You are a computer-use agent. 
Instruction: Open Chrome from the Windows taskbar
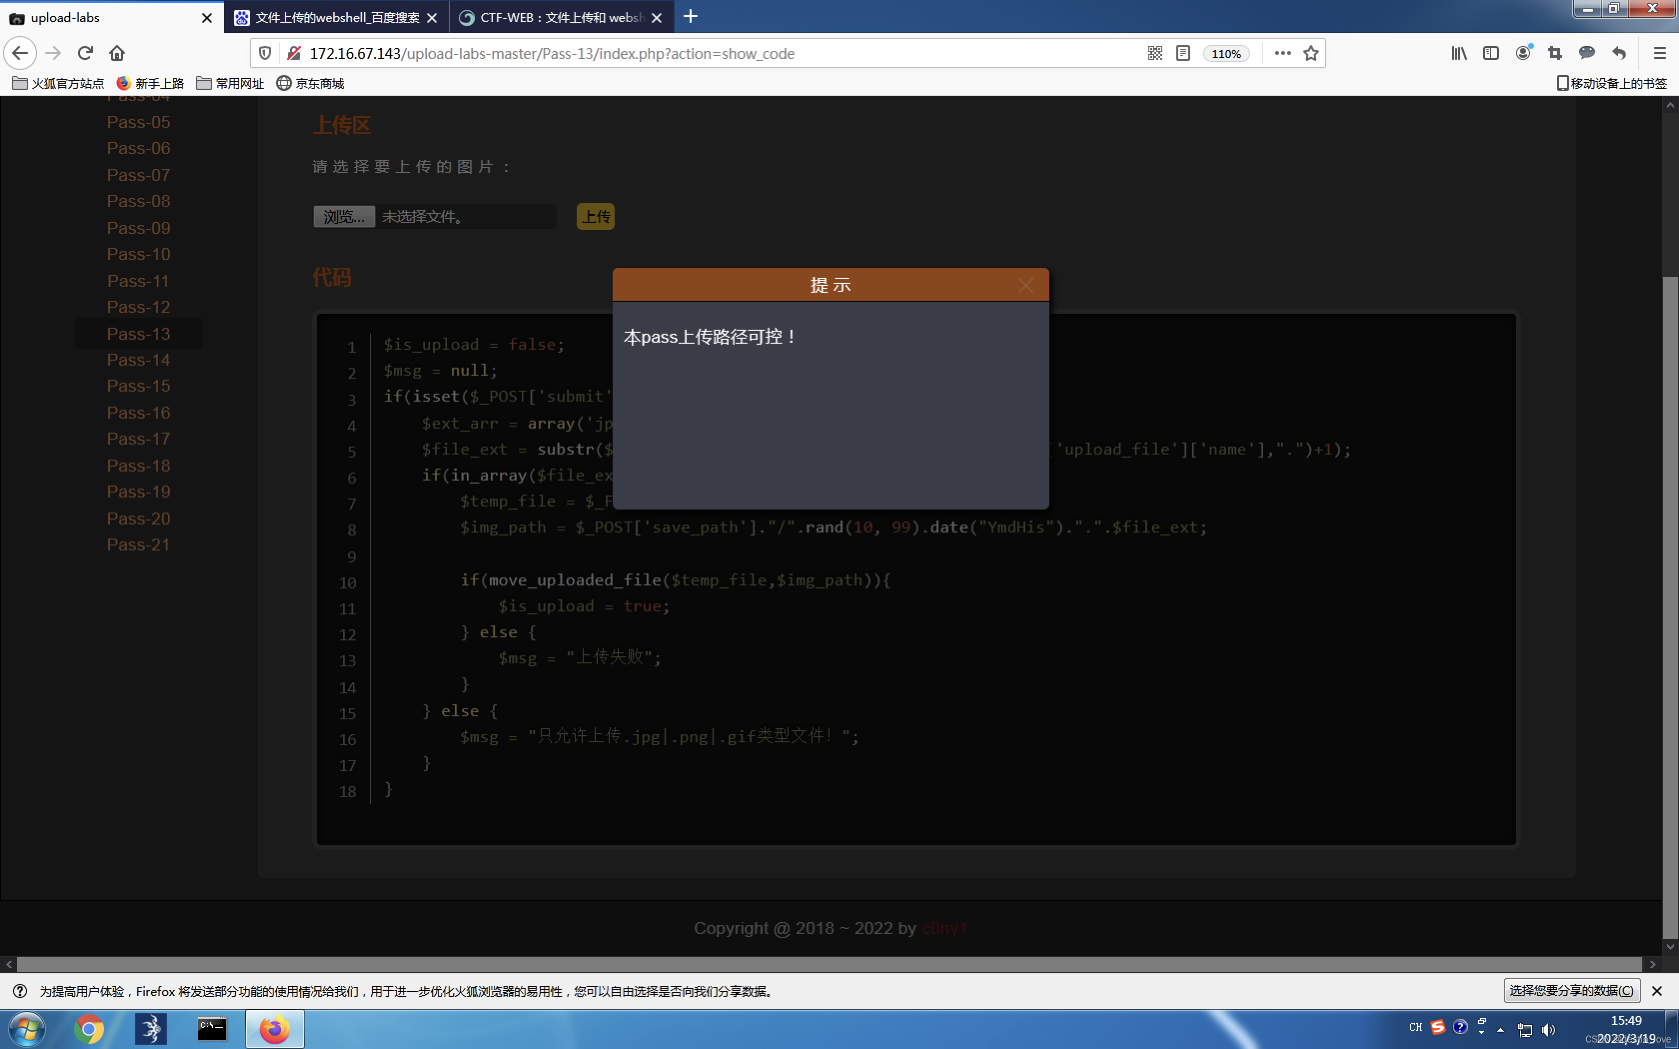(89, 1029)
